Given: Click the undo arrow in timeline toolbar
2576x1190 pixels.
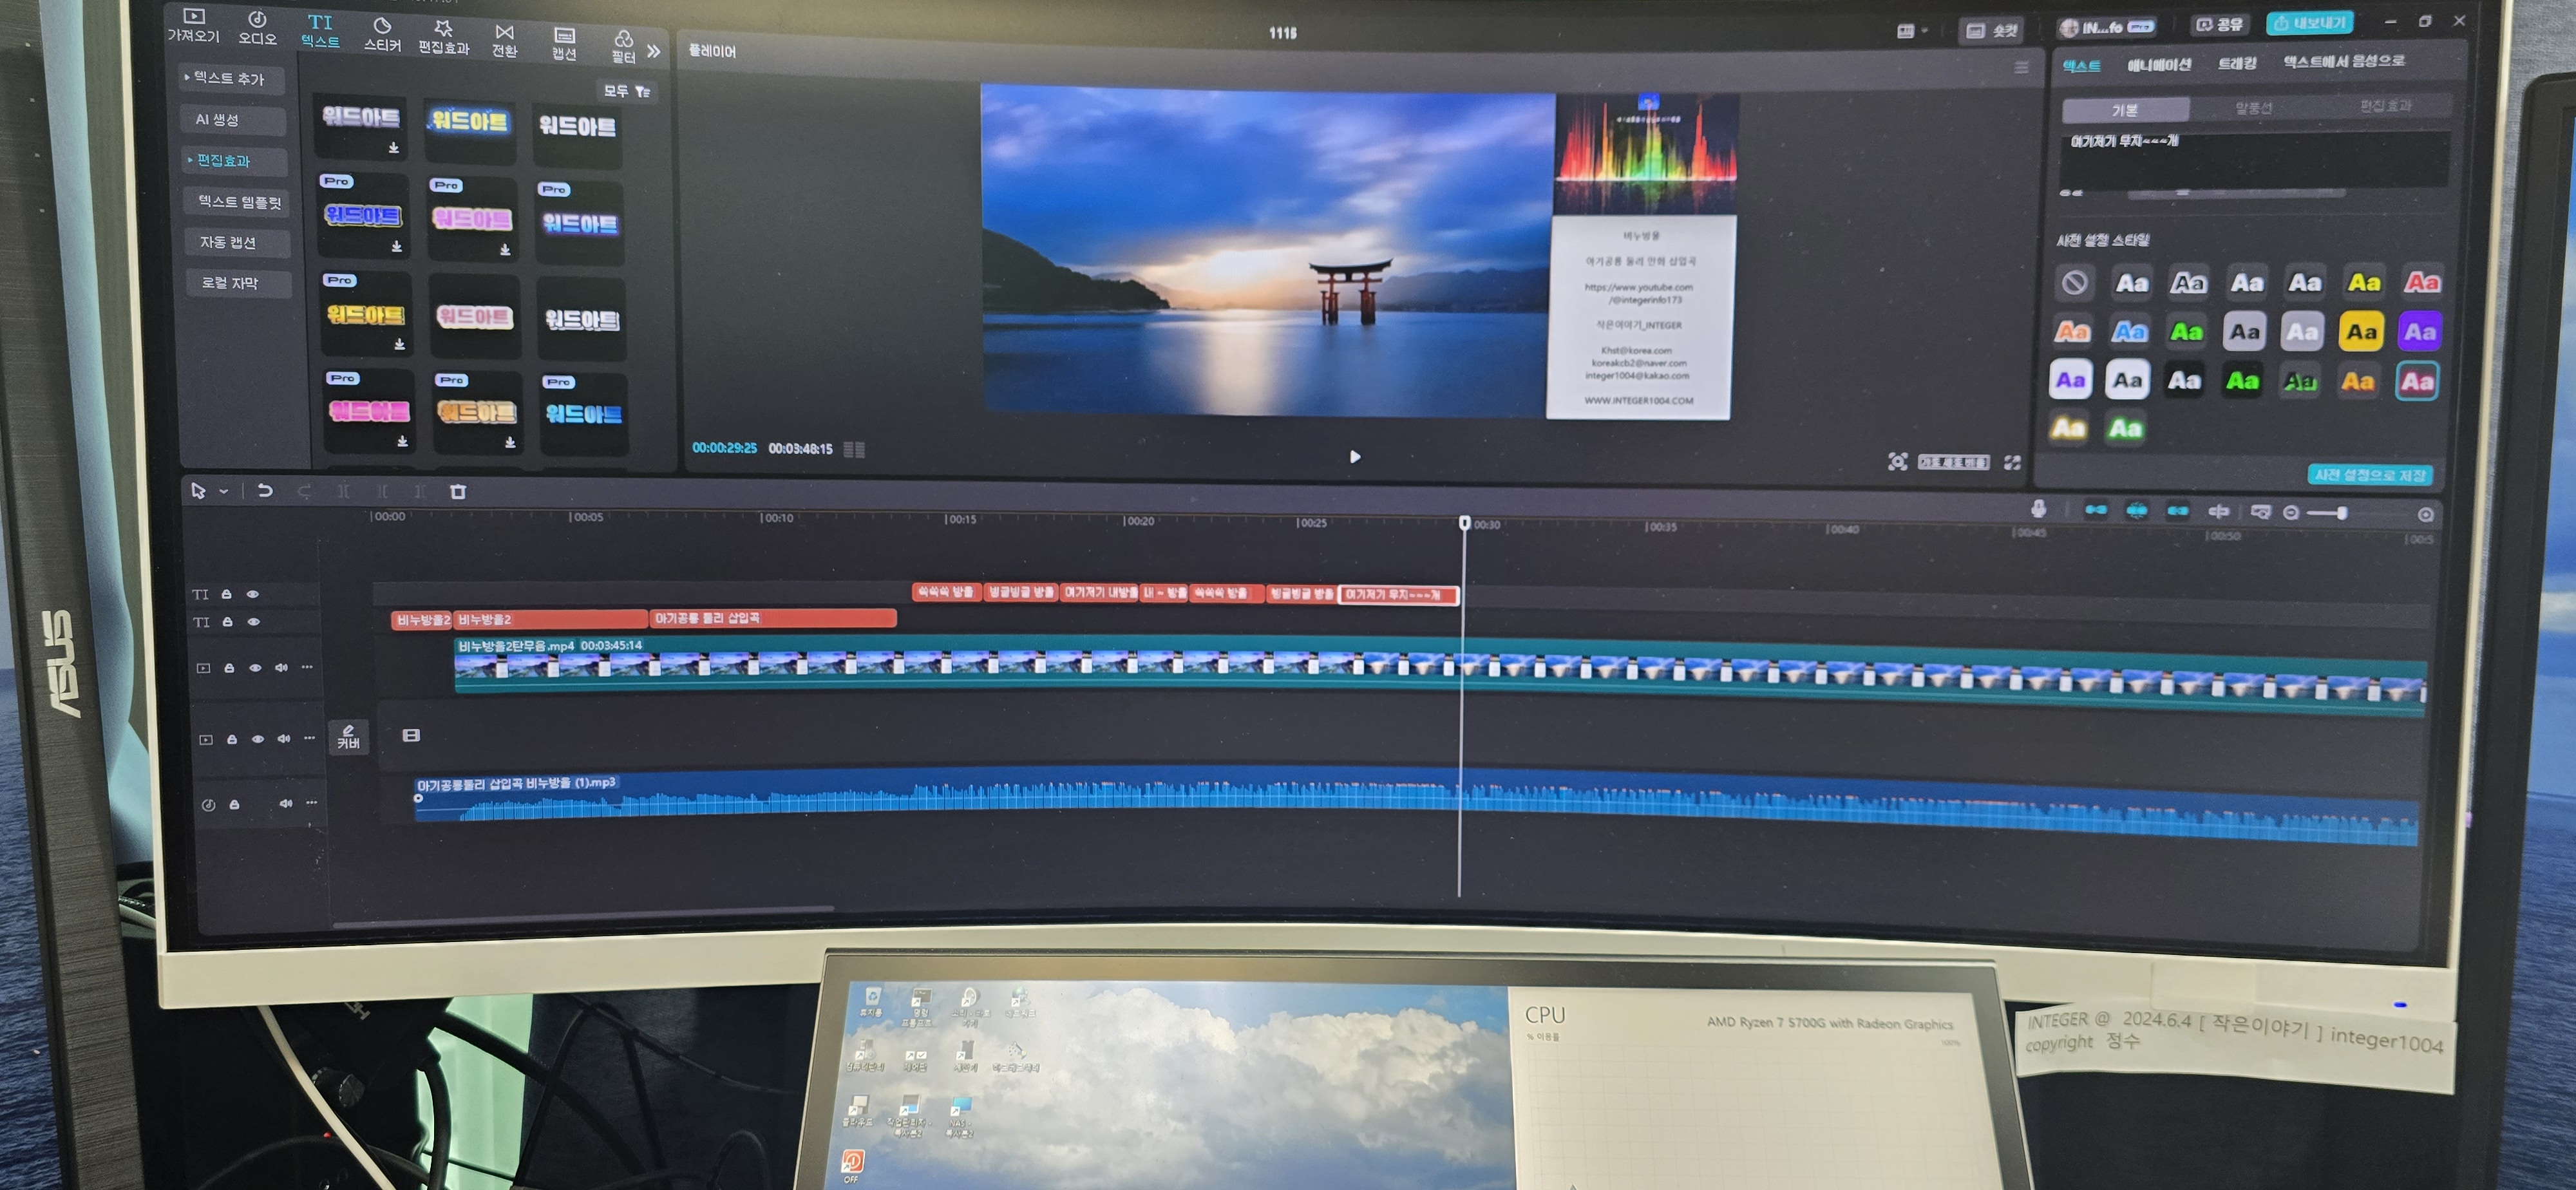Looking at the screenshot, I should tap(265, 490).
